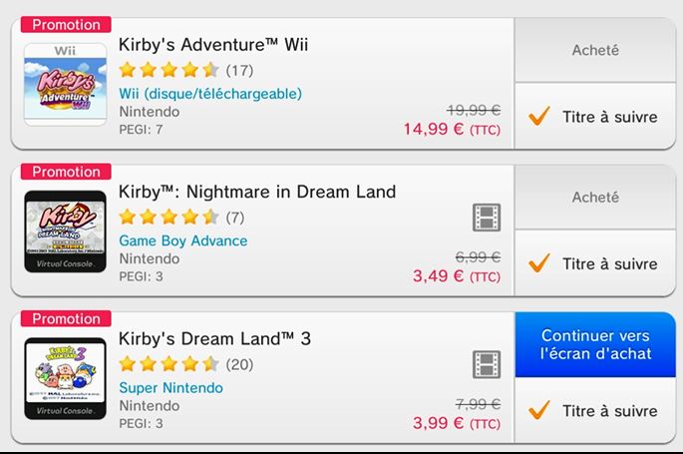The width and height of the screenshot is (683, 454).
Task: Select the 'Super Nintendo' platform link
Action: [171, 387]
